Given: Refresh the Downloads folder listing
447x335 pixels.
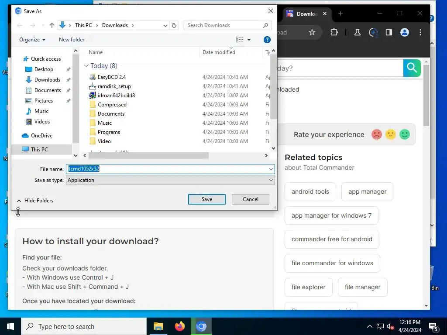Looking at the screenshot, I should coord(174,25).
